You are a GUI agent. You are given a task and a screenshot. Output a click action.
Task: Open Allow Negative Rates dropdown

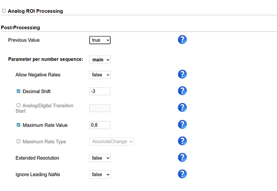[x=100, y=75]
